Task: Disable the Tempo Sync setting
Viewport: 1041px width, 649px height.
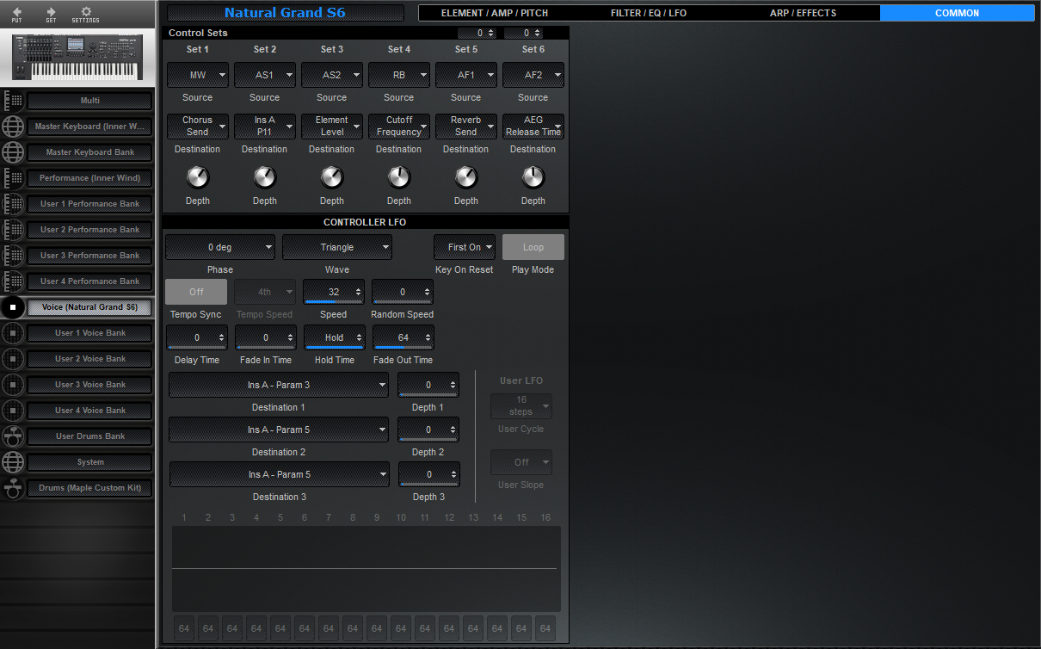Action: click(196, 292)
